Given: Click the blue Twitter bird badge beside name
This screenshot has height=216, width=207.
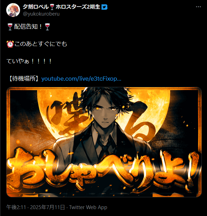Looking at the screenshot, I should 104,7.
